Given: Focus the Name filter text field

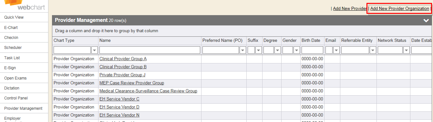Looking at the screenshot, I should pyautogui.click(x=150, y=50).
